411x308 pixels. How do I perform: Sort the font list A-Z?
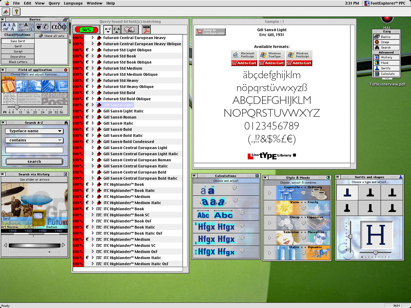click(108, 30)
